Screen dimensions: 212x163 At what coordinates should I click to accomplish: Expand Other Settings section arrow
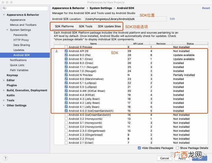click(4, 105)
